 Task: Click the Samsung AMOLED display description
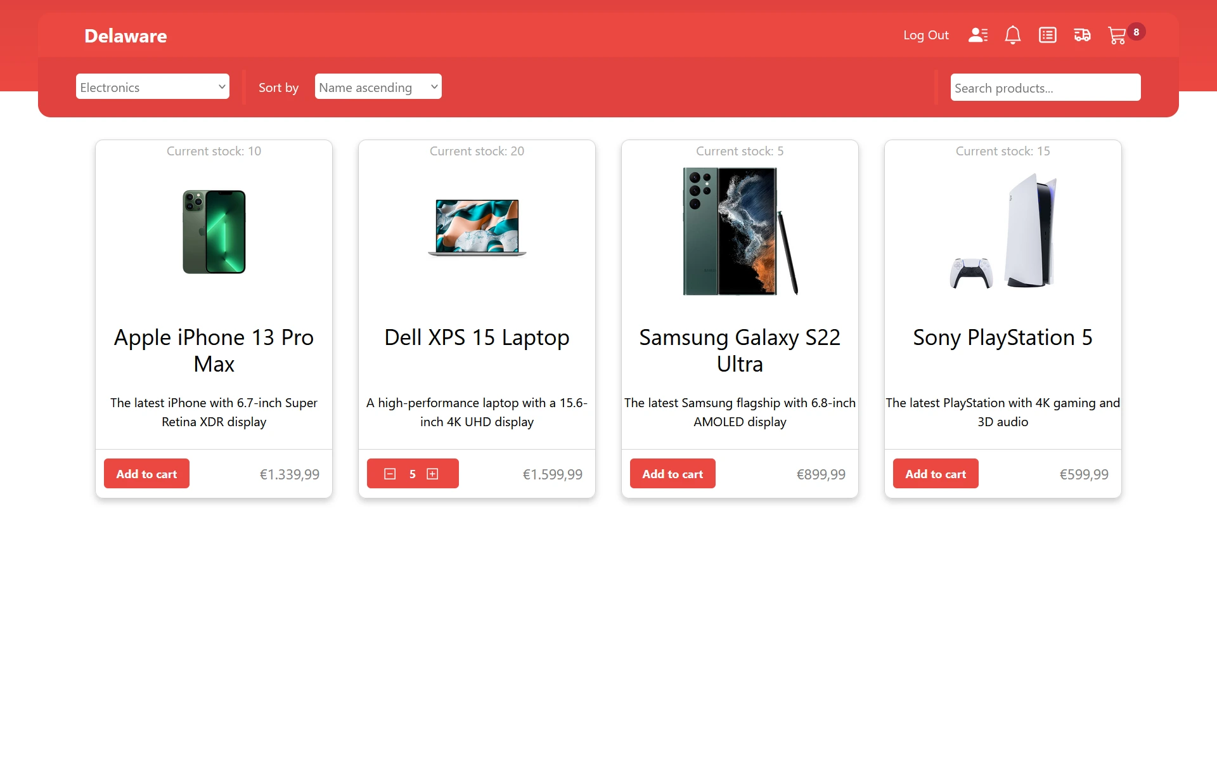tap(740, 412)
